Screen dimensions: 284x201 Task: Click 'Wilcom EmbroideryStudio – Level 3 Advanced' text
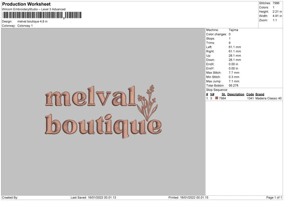pyautogui.click(x=34, y=9)
